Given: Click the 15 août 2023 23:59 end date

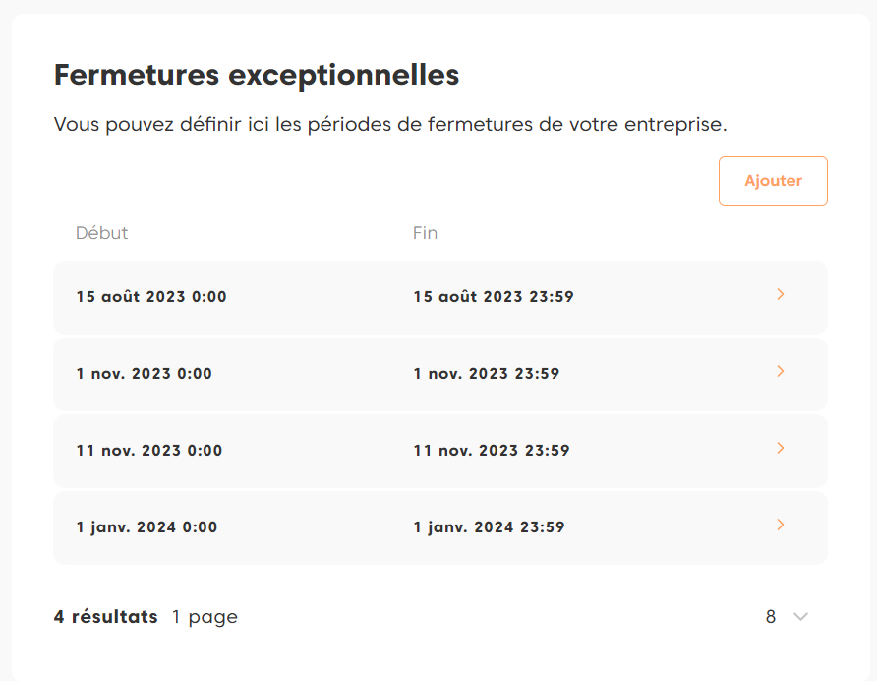Looking at the screenshot, I should pos(494,296).
